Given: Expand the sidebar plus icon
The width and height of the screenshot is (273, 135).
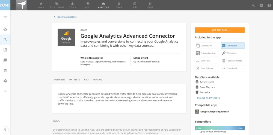Looking at the screenshot, I should coord(5,91).
